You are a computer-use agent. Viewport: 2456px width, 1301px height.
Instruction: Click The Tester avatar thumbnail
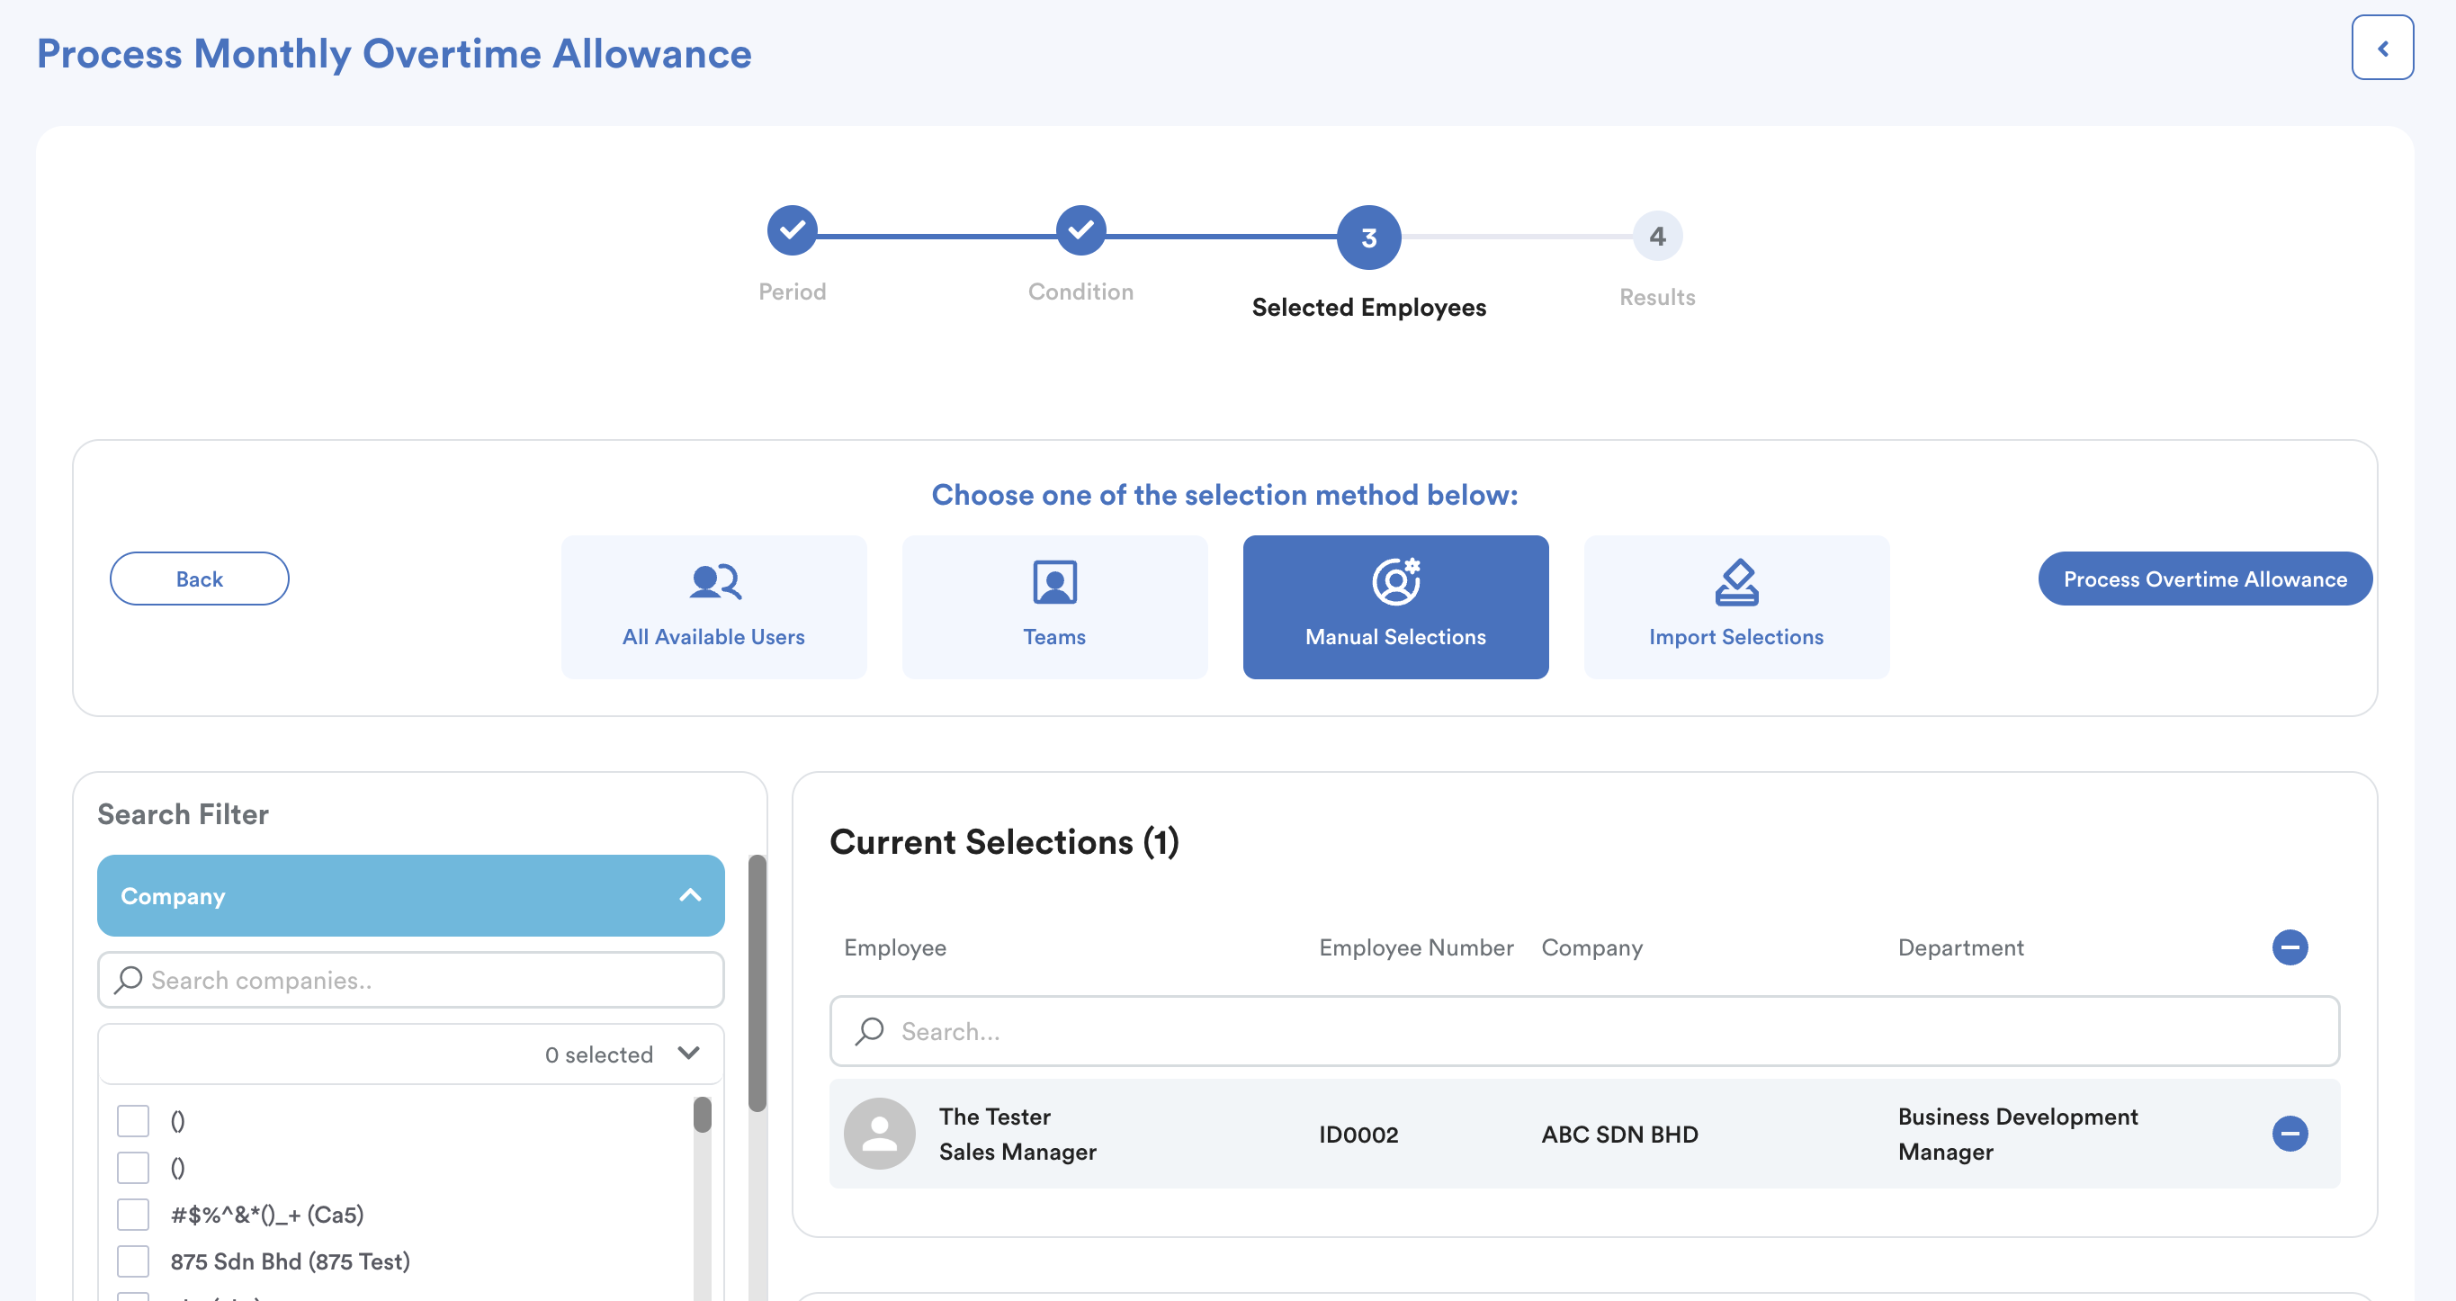(x=879, y=1133)
